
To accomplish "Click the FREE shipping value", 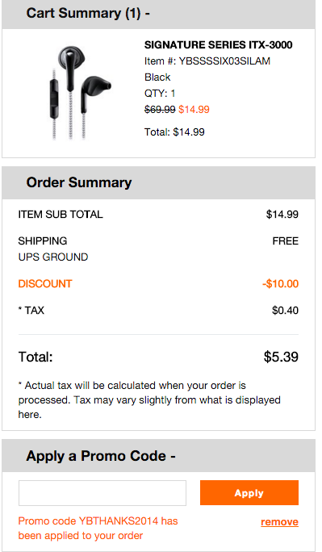I will click(x=286, y=241).
